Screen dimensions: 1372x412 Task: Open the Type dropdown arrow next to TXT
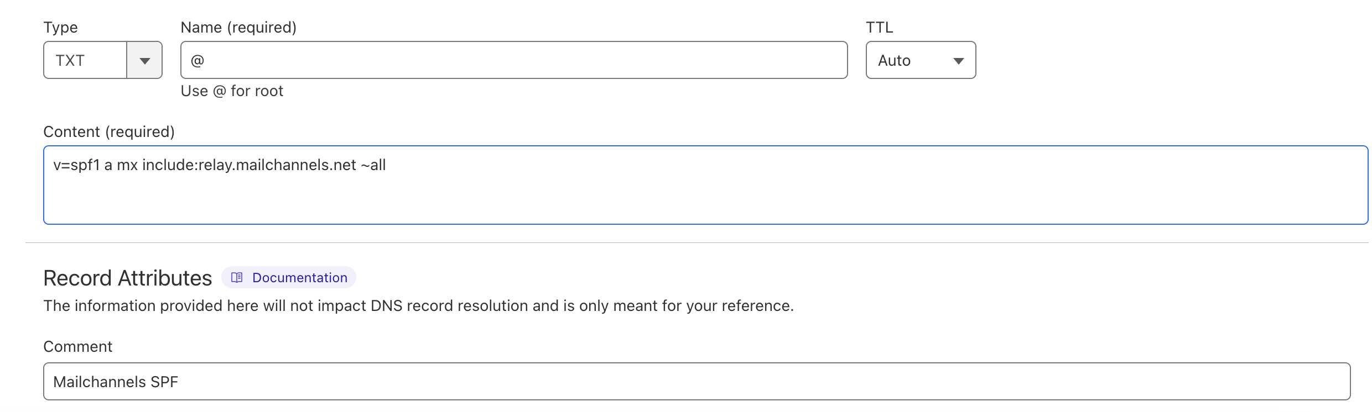coord(144,60)
